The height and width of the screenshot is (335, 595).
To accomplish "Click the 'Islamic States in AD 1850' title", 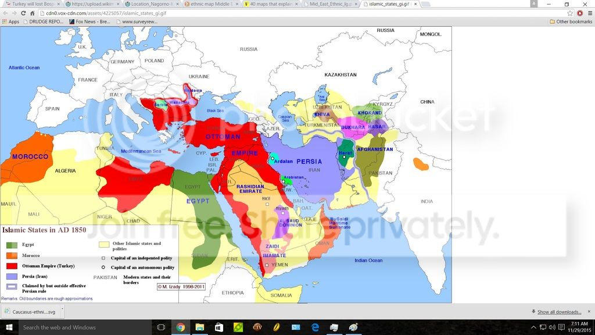I will coord(44,230).
